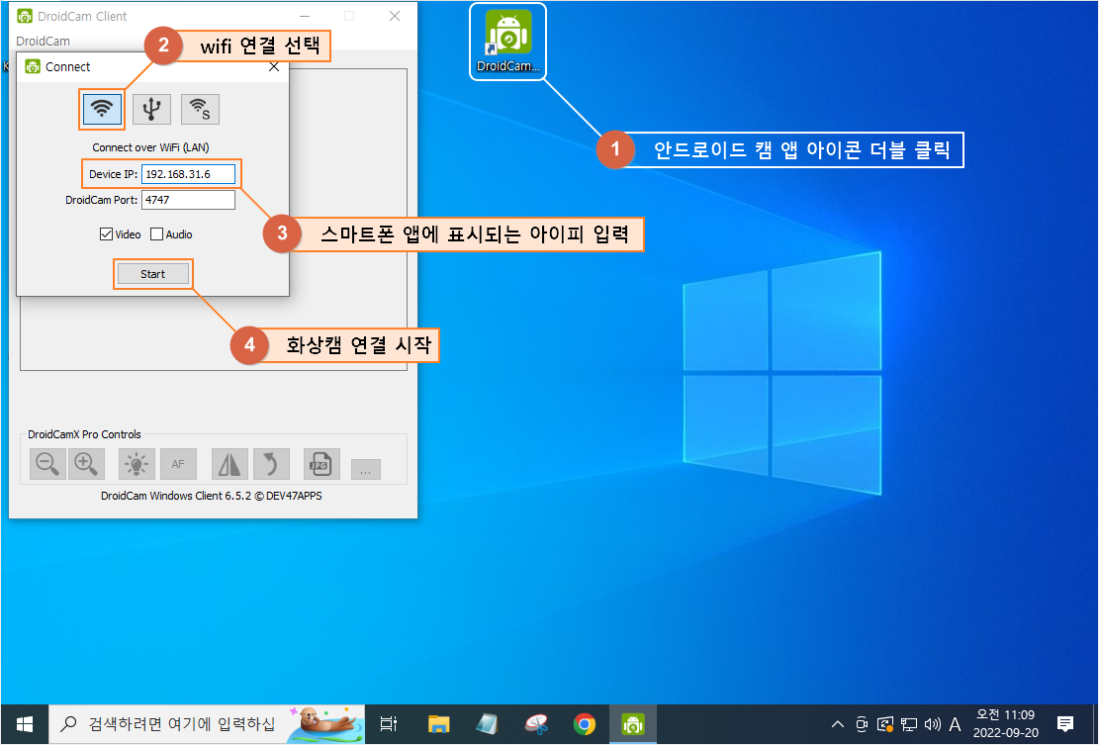Click the network tray icon
Screen dimensions: 1099x745
909,724
